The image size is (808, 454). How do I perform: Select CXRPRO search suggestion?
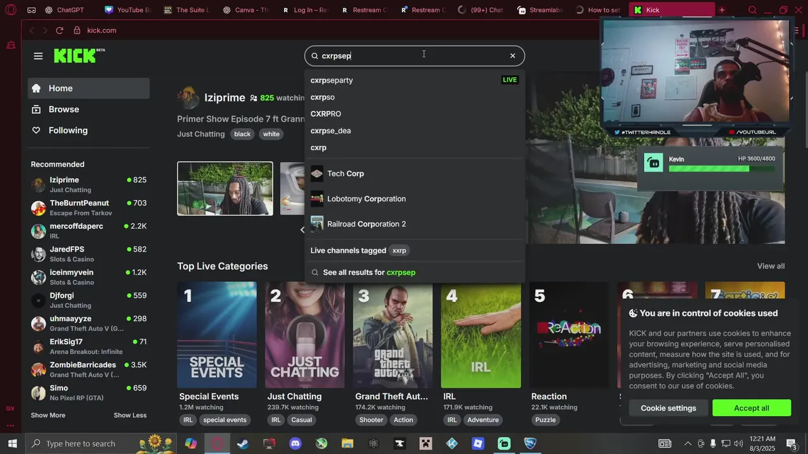414,114
